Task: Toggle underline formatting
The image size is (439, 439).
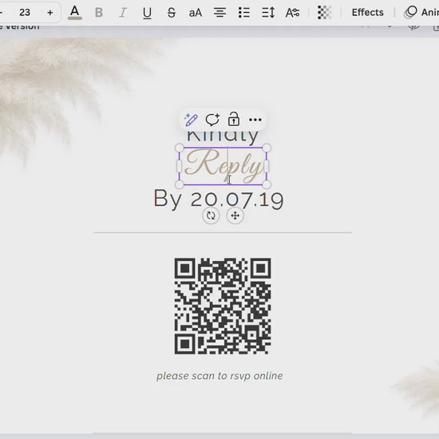Action: click(147, 13)
